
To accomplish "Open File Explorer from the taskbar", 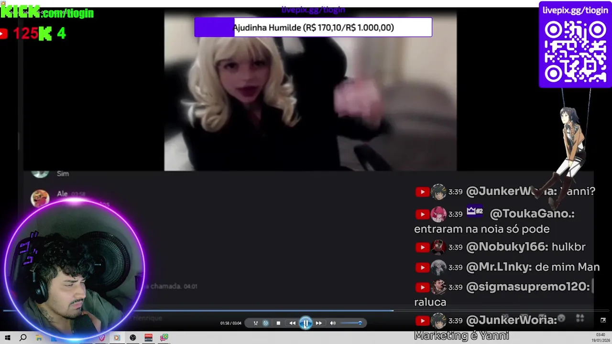I will pos(39,337).
